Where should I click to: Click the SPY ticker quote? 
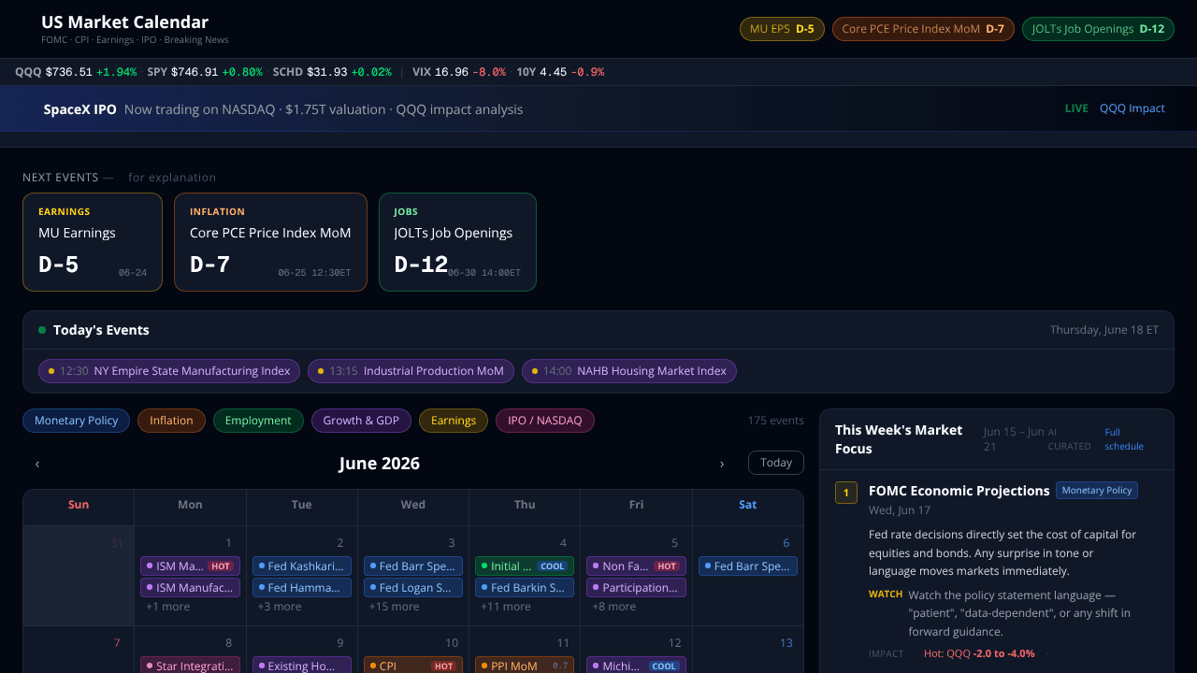[205, 72]
